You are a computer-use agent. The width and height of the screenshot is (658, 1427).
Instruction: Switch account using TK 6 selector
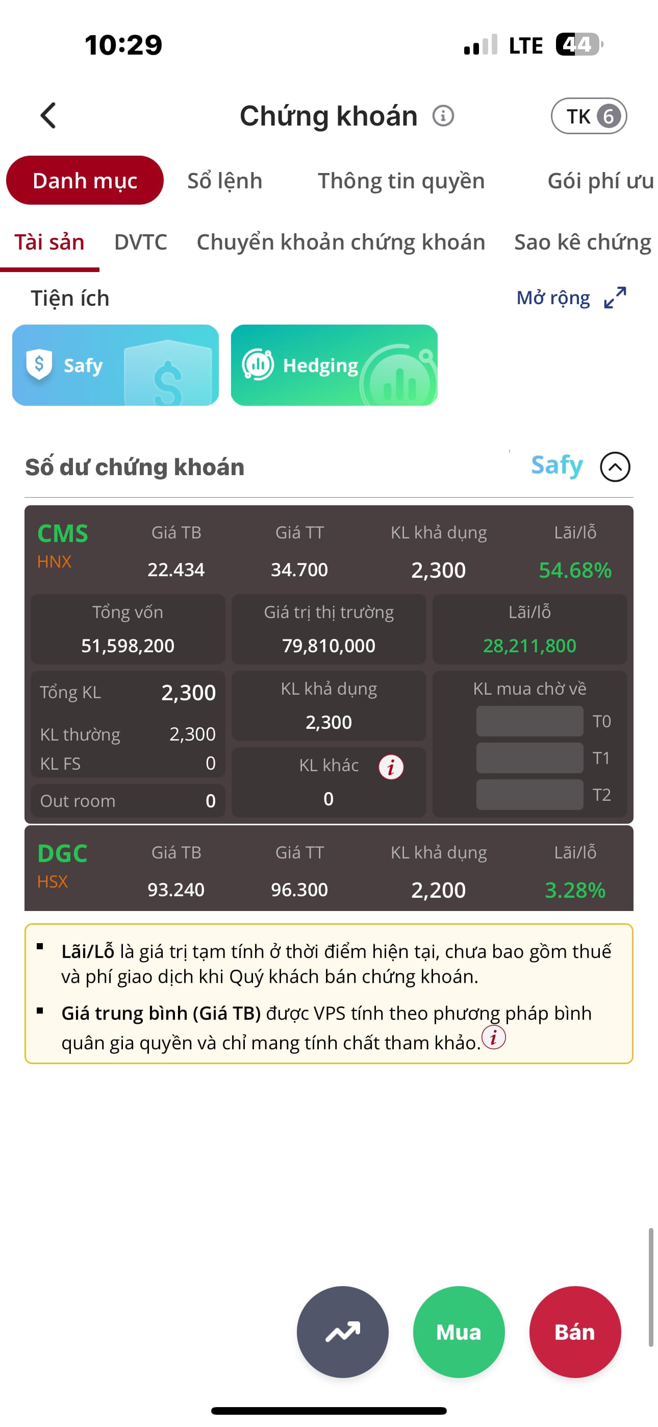(588, 116)
